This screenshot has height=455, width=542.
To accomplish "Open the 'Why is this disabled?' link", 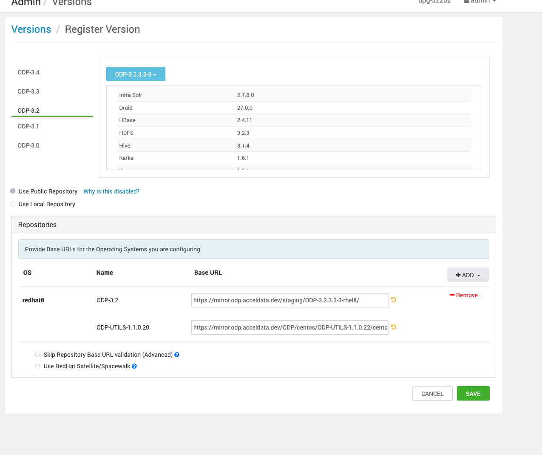I will point(111,191).
